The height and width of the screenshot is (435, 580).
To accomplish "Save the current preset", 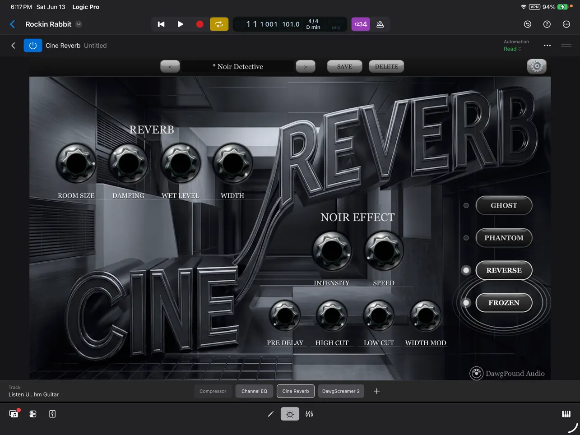I will pos(344,66).
